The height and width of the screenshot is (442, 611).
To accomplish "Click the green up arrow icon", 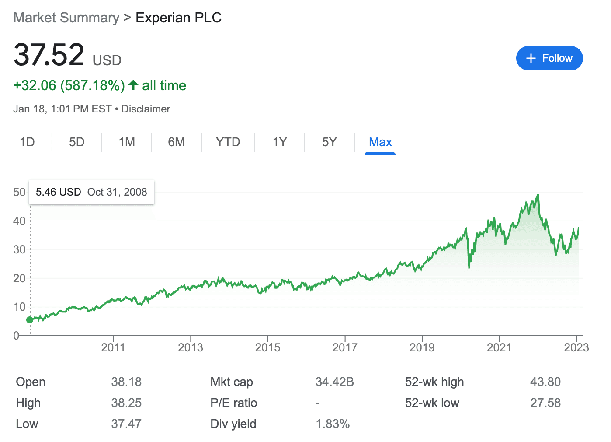I will click(133, 85).
